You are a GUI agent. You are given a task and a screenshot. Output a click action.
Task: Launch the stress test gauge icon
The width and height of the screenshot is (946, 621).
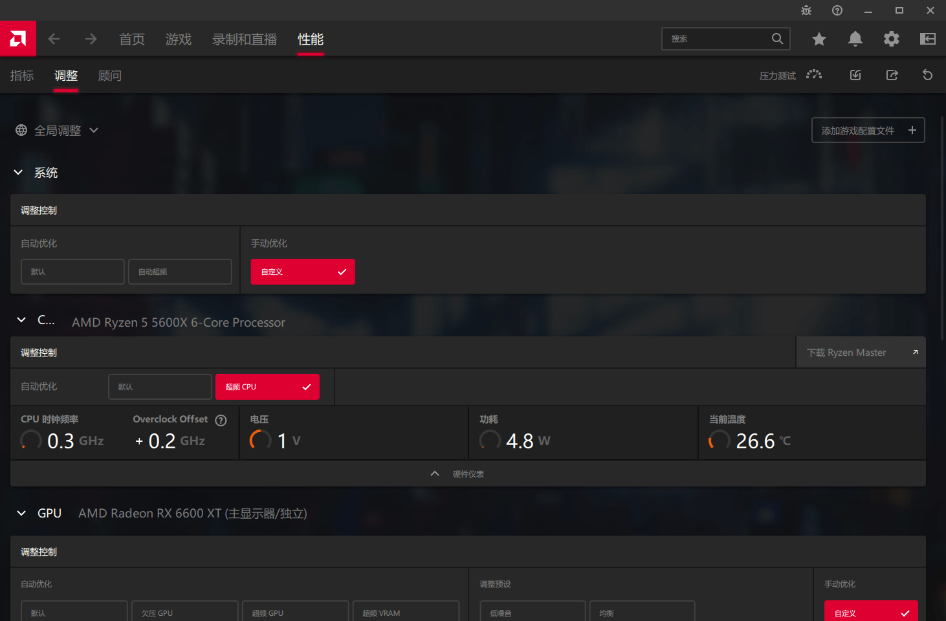tap(814, 74)
